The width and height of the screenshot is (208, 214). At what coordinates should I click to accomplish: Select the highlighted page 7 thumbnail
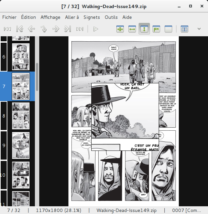(21, 86)
